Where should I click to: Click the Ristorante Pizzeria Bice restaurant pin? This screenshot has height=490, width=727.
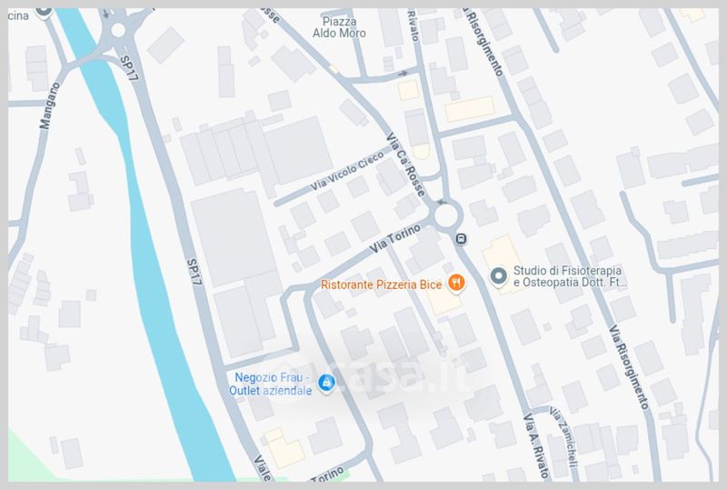(456, 283)
